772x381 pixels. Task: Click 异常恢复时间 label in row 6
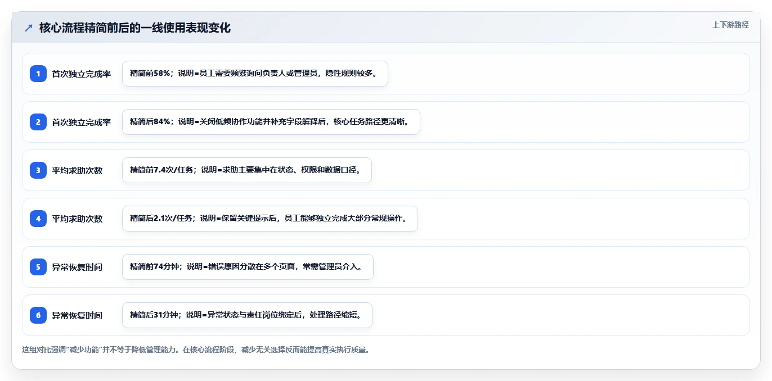point(77,315)
